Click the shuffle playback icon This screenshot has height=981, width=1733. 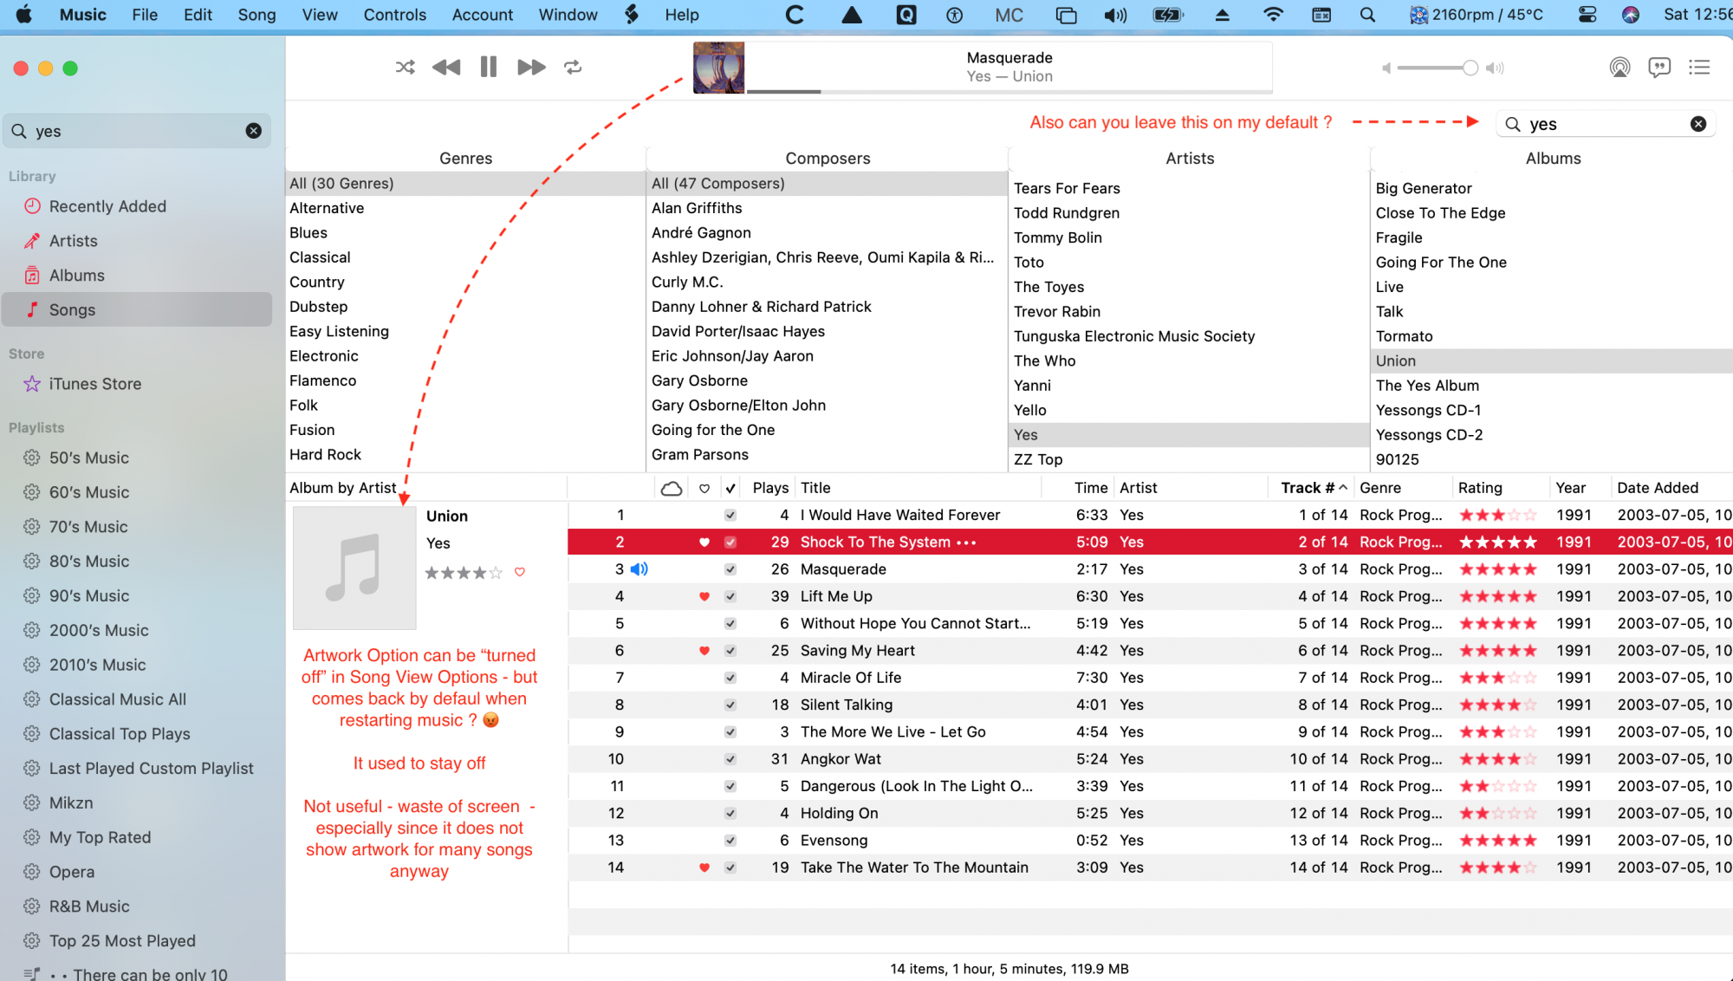pos(404,67)
